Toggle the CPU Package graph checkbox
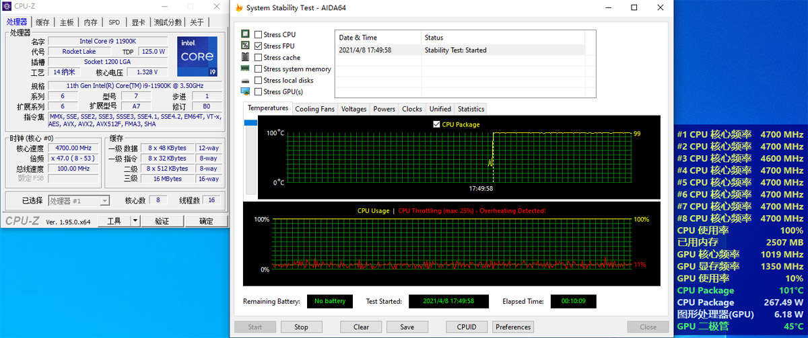This screenshot has height=338, width=808. (436, 124)
